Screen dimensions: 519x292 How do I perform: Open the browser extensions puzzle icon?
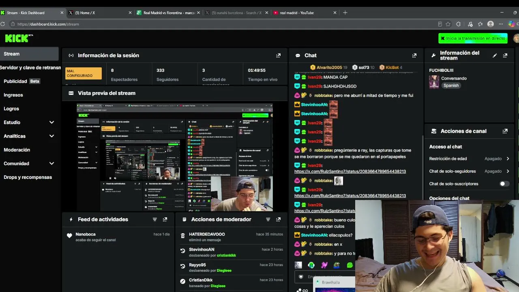coord(458,24)
